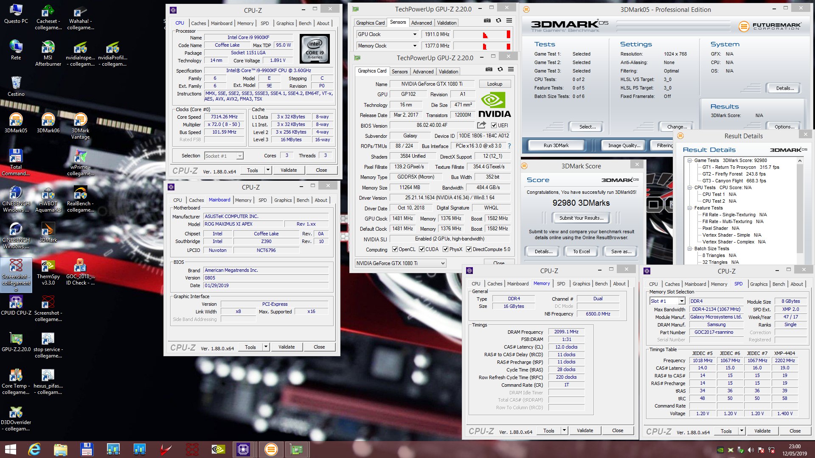815x458 pixels.
Task: Click To Excel button in 3DMark Score
Action: click(581, 251)
